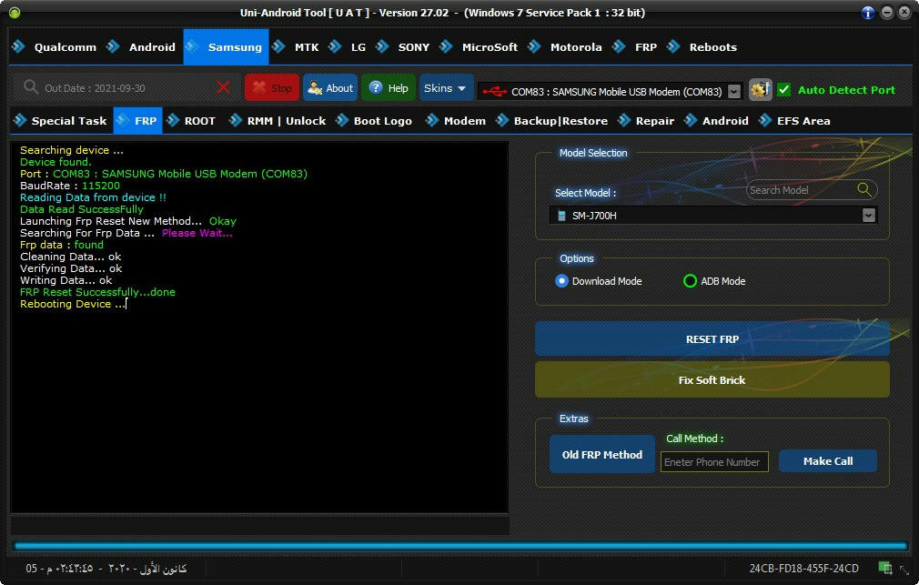The image size is (919, 585).
Task: Click the magnifier icon in Search Model
Action: [x=864, y=189]
